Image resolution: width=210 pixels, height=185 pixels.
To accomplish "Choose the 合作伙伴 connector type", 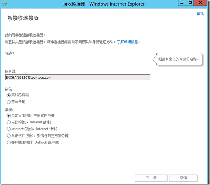I will (x=9, y=136).
